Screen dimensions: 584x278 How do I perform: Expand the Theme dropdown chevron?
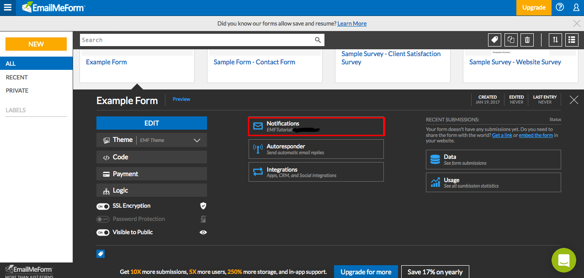pyautogui.click(x=197, y=140)
